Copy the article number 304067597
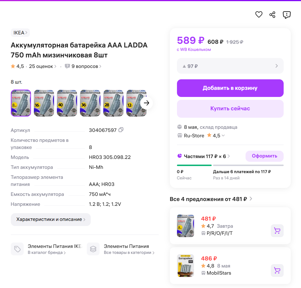The image size is (301, 288). point(121,130)
